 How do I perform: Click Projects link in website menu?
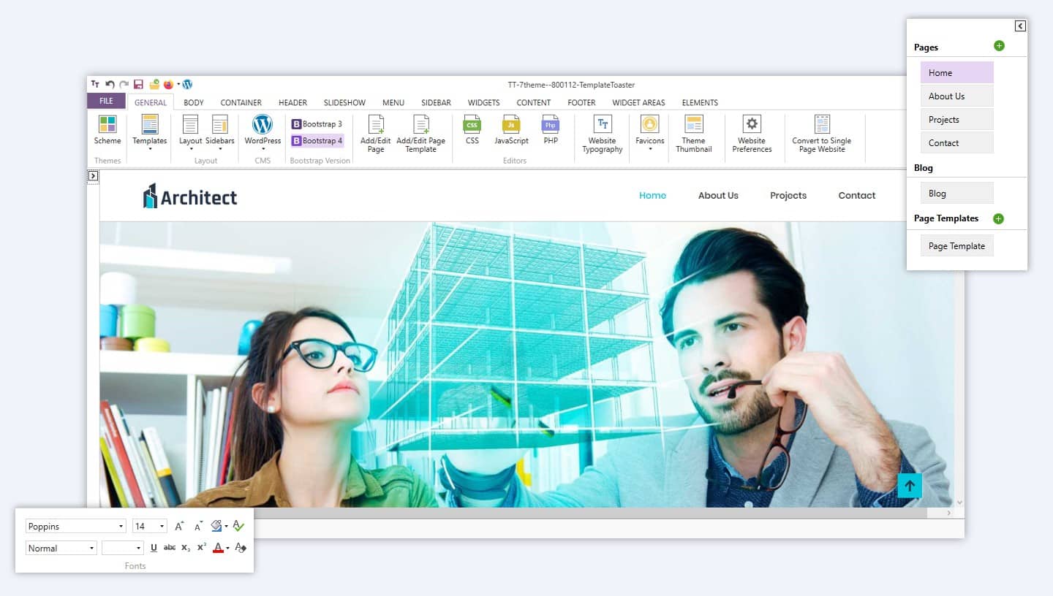pos(788,196)
